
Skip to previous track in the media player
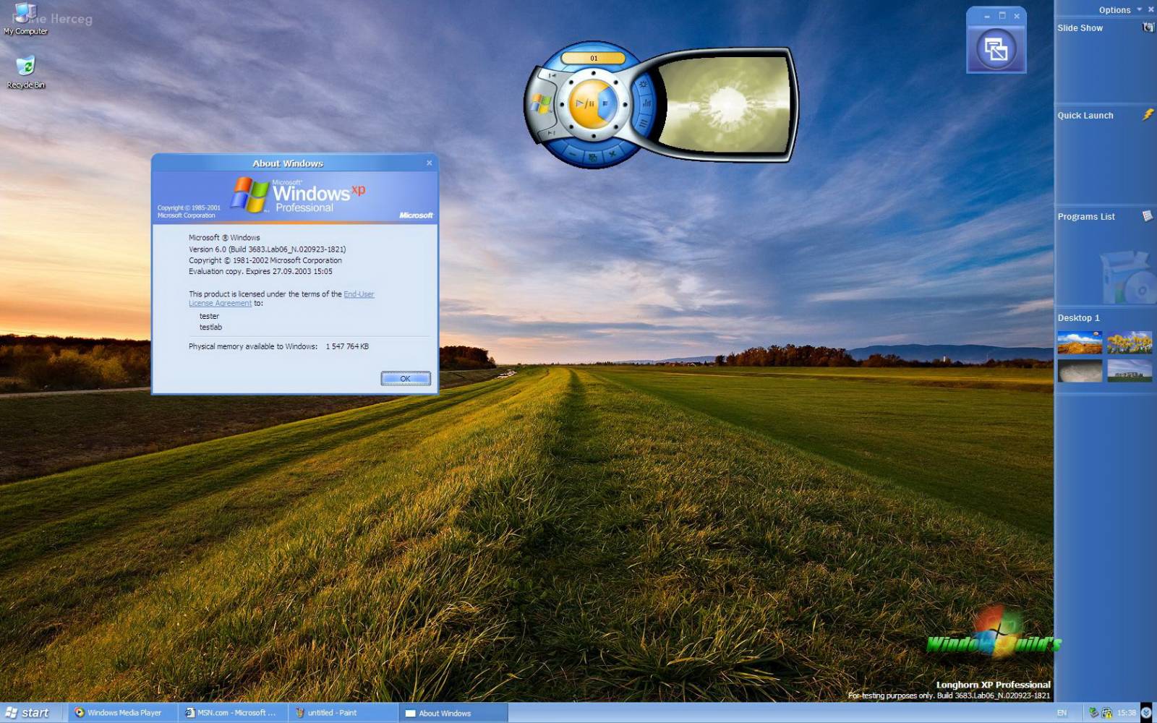552,75
